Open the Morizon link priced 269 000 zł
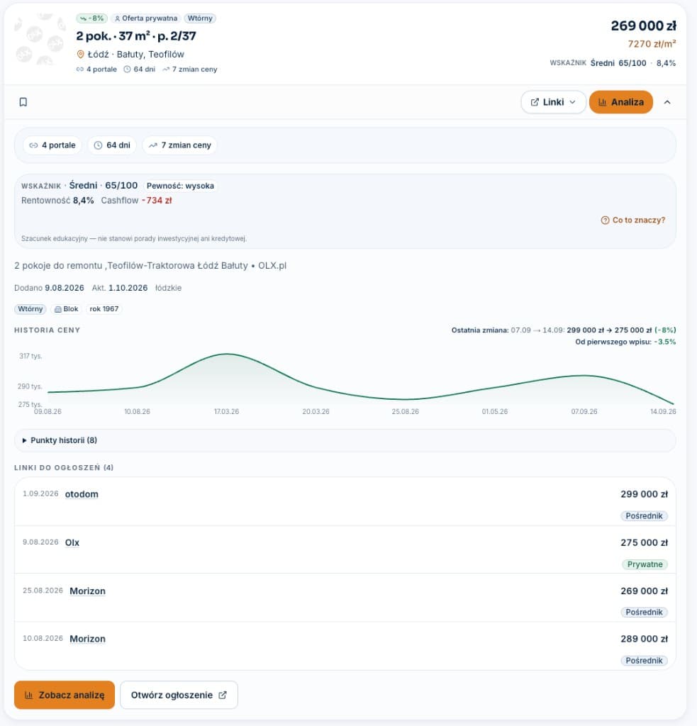 (x=87, y=591)
